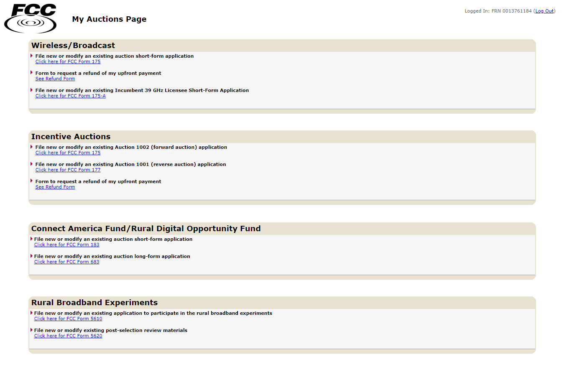The height and width of the screenshot is (370, 564).
Task: Click red arrow beside rural broadband experiments application
Action: [31, 313]
